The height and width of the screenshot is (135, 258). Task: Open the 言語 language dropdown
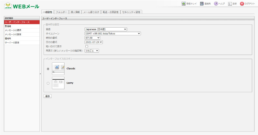click(105, 29)
